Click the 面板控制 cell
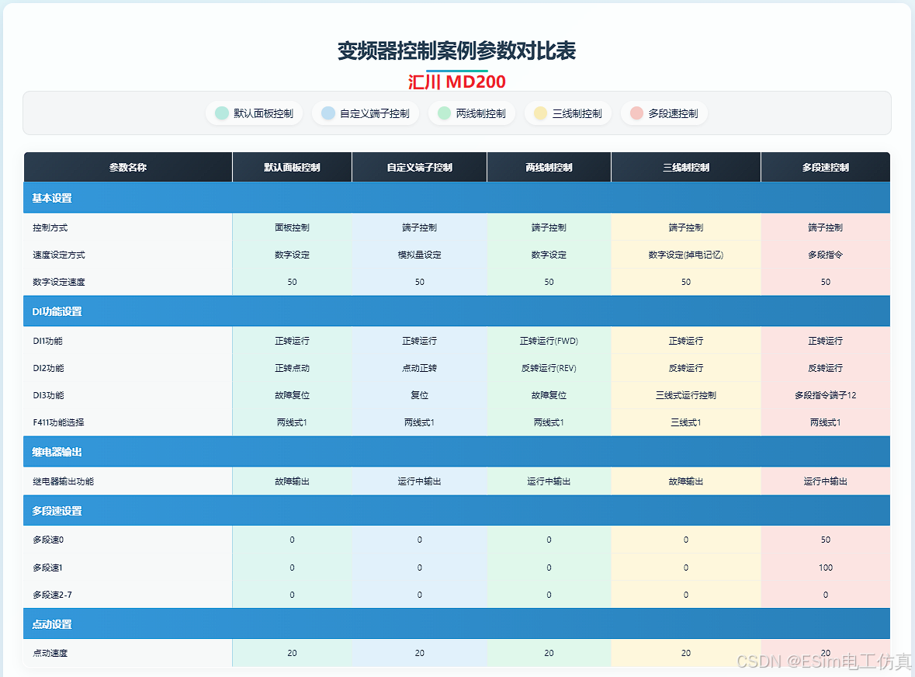Screen dimensions: 915x677 (x=293, y=227)
